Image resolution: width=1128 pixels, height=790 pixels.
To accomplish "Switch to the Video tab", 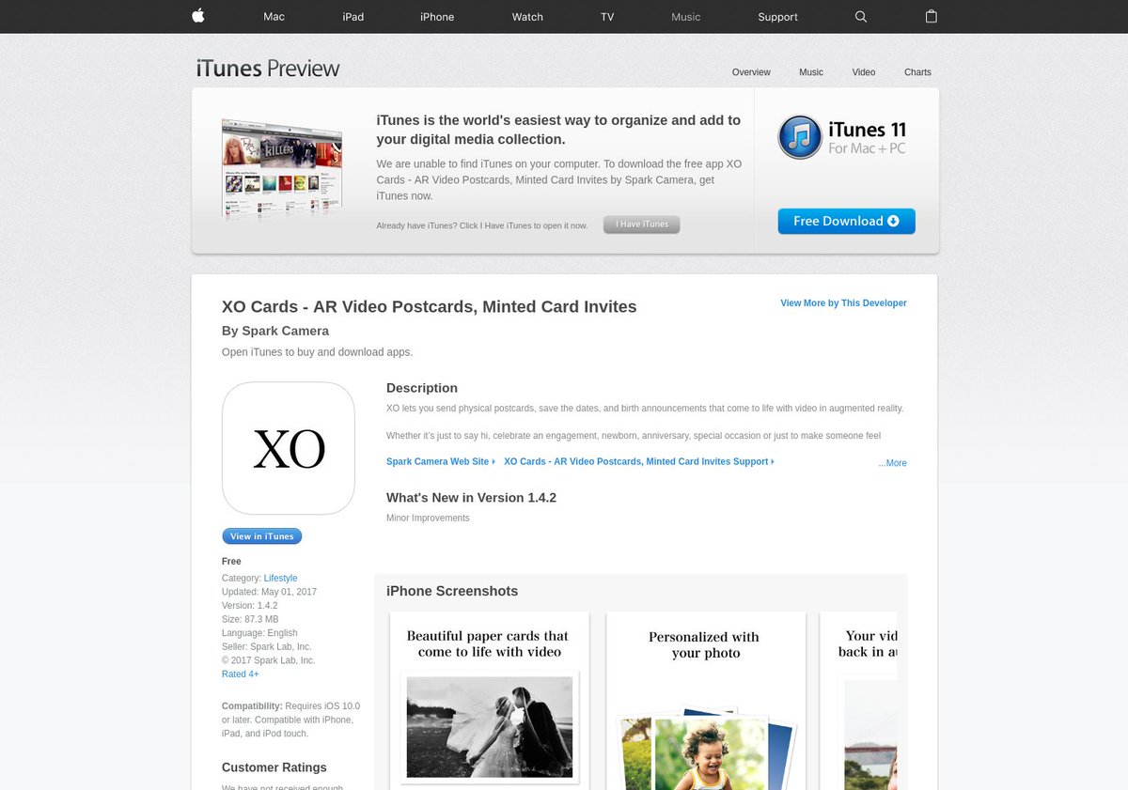I will tap(864, 72).
